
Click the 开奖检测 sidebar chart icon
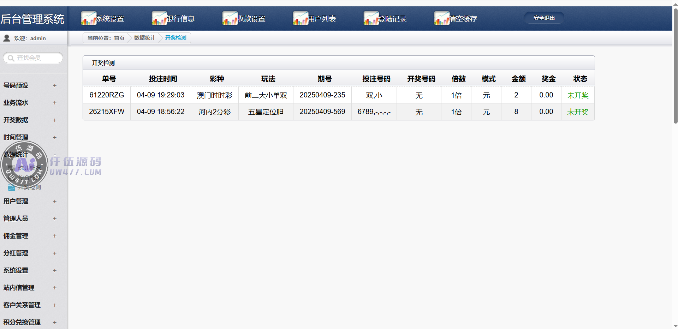pyautogui.click(x=12, y=187)
